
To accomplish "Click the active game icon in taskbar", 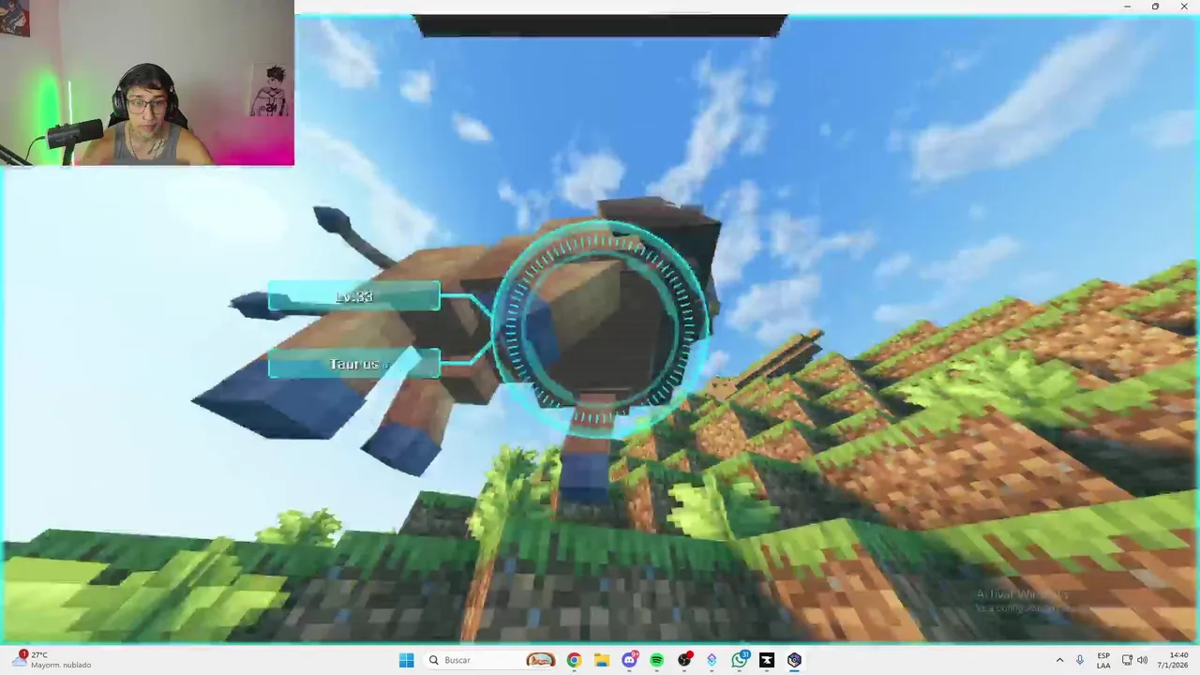I will pyautogui.click(x=794, y=660).
